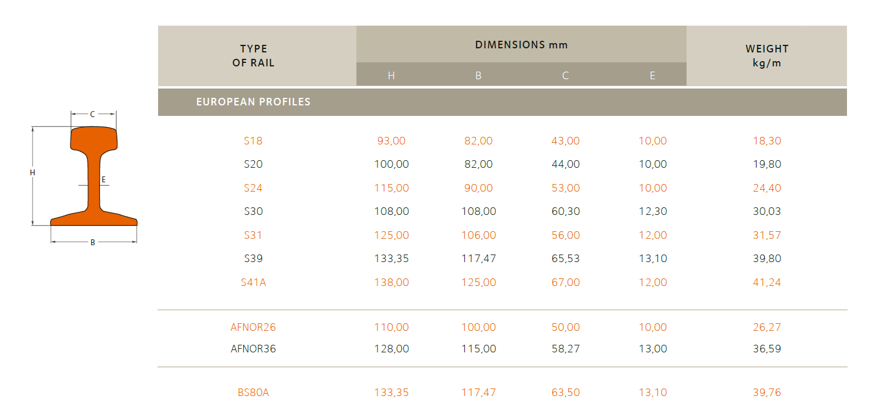Choose the S39 rail type
875x417 pixels.
[x=253, y=259]
